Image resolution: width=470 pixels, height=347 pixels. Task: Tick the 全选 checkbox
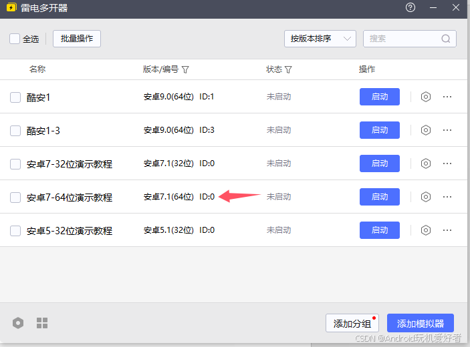click(x=15, y=39)
